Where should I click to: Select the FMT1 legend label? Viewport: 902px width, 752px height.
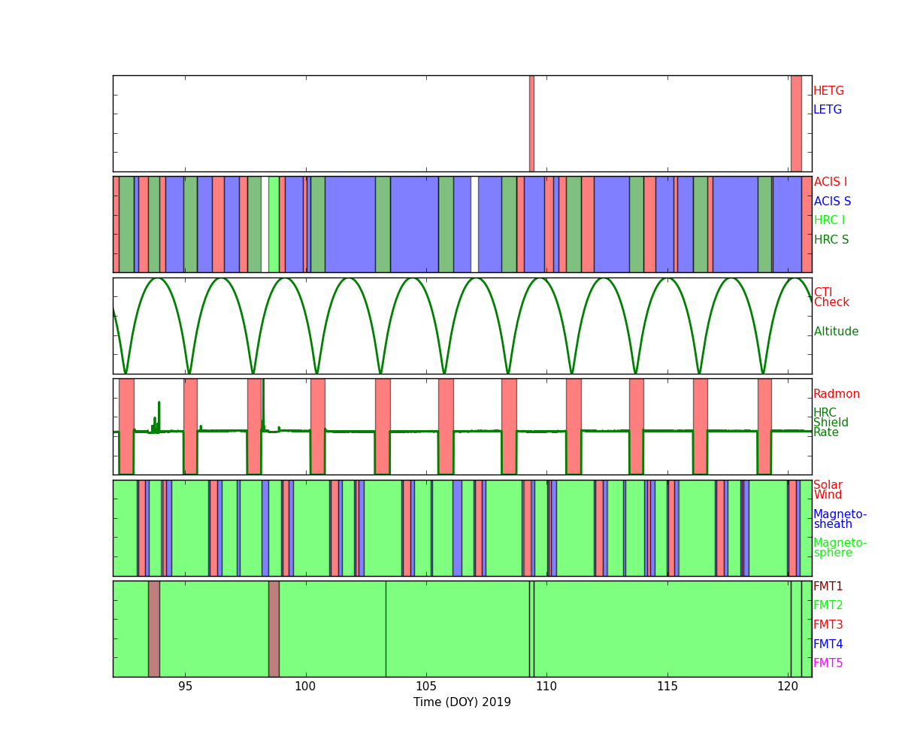coord(828,587)
